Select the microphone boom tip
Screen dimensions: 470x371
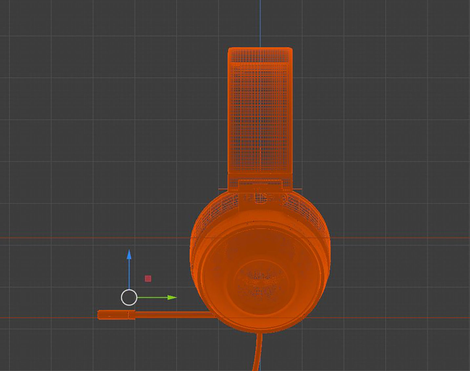[x=116, y=315]
